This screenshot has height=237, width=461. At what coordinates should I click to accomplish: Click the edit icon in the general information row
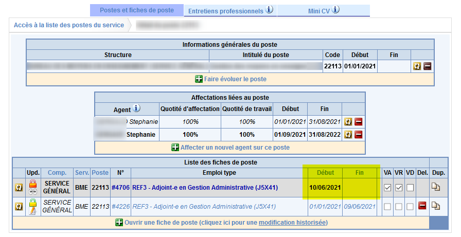click(417, 66)
